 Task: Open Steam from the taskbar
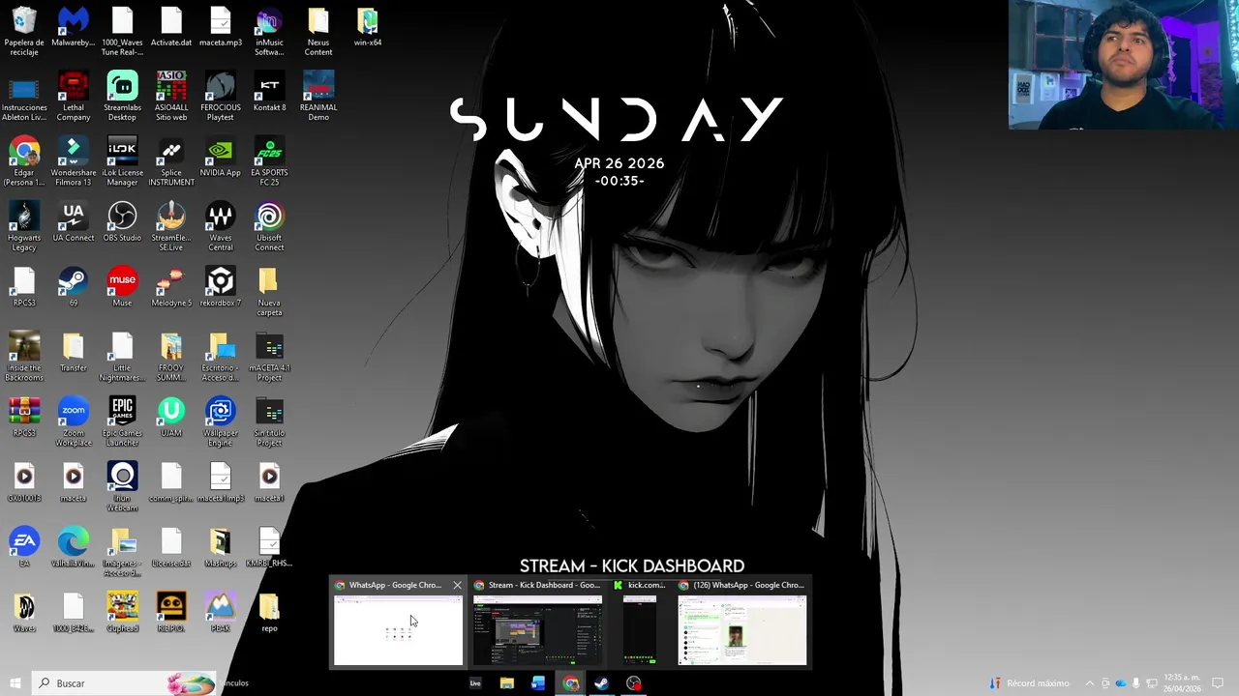tap(601, 683)
